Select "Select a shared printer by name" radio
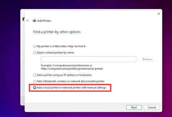 (34, 53)
